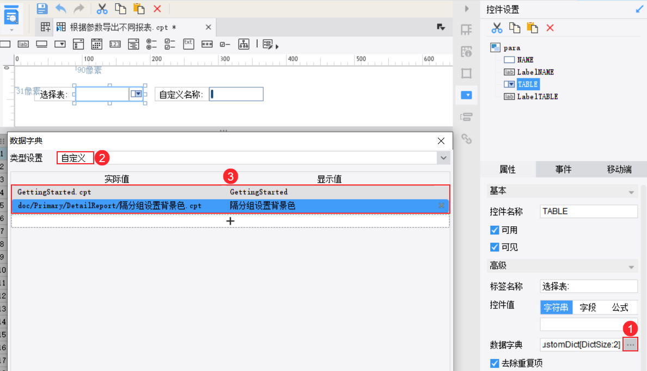Viewport: 647px width, 371px height.
Task: Remove the highlighted row with its X icon
Action: [442, 205]
